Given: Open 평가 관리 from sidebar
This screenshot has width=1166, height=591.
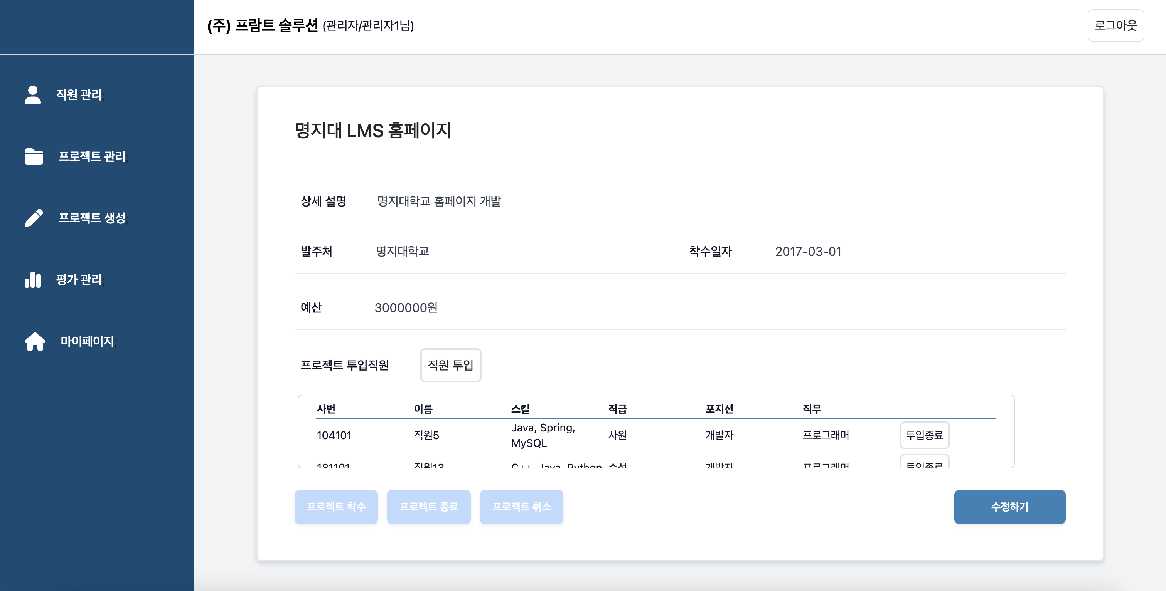Looking at the screenshot, I should (79, 280).
